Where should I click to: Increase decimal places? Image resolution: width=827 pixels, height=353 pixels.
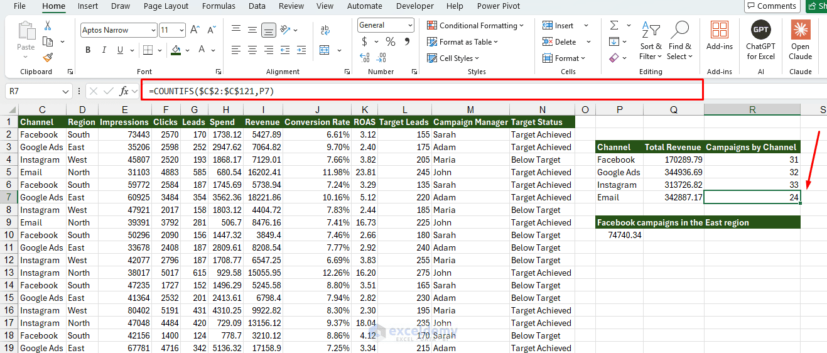365,57
